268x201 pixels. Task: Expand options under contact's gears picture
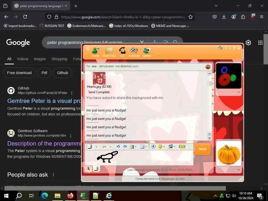(239, 92)
